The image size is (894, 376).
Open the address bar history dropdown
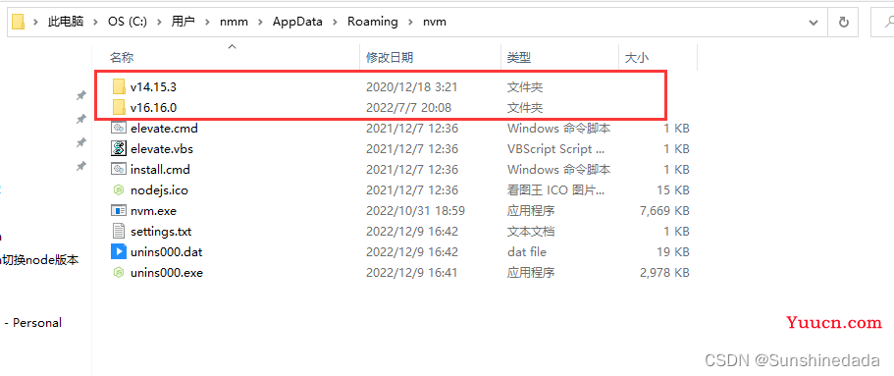(814, 23)
